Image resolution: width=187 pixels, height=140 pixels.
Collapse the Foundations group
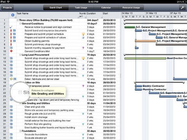point(20,131)
